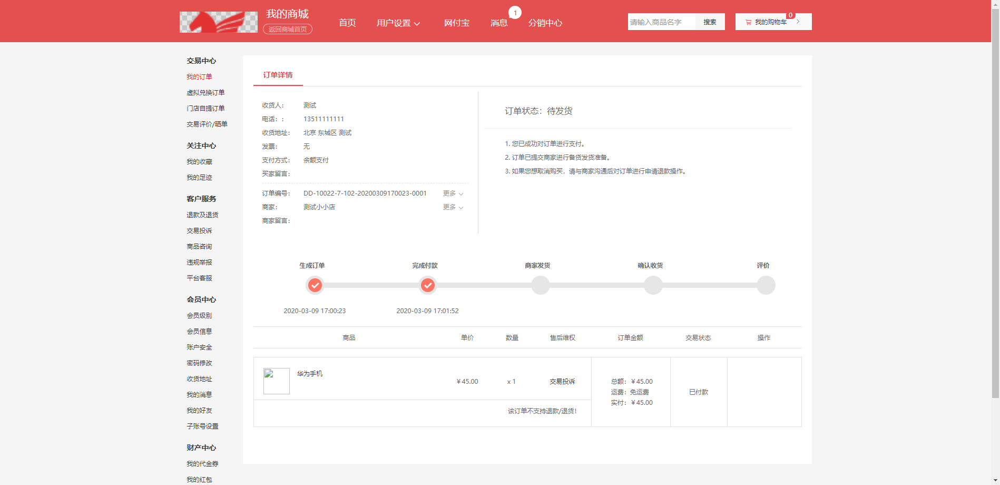Viewport: 1000px width, 485px height.
Task: Open the message notification badge showing 1
Action: (515, 13)
